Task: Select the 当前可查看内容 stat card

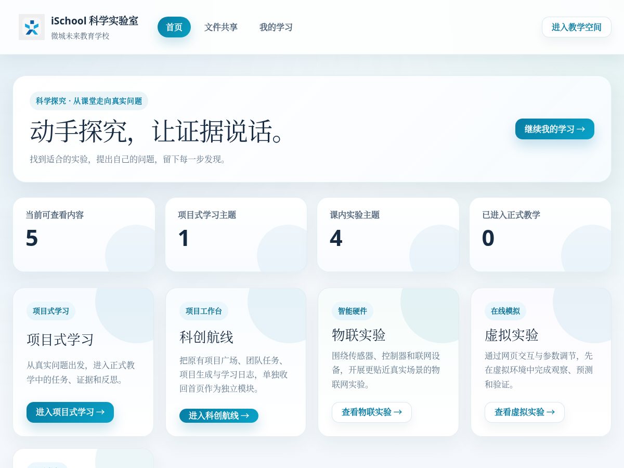Action: (x=84, y=235)
